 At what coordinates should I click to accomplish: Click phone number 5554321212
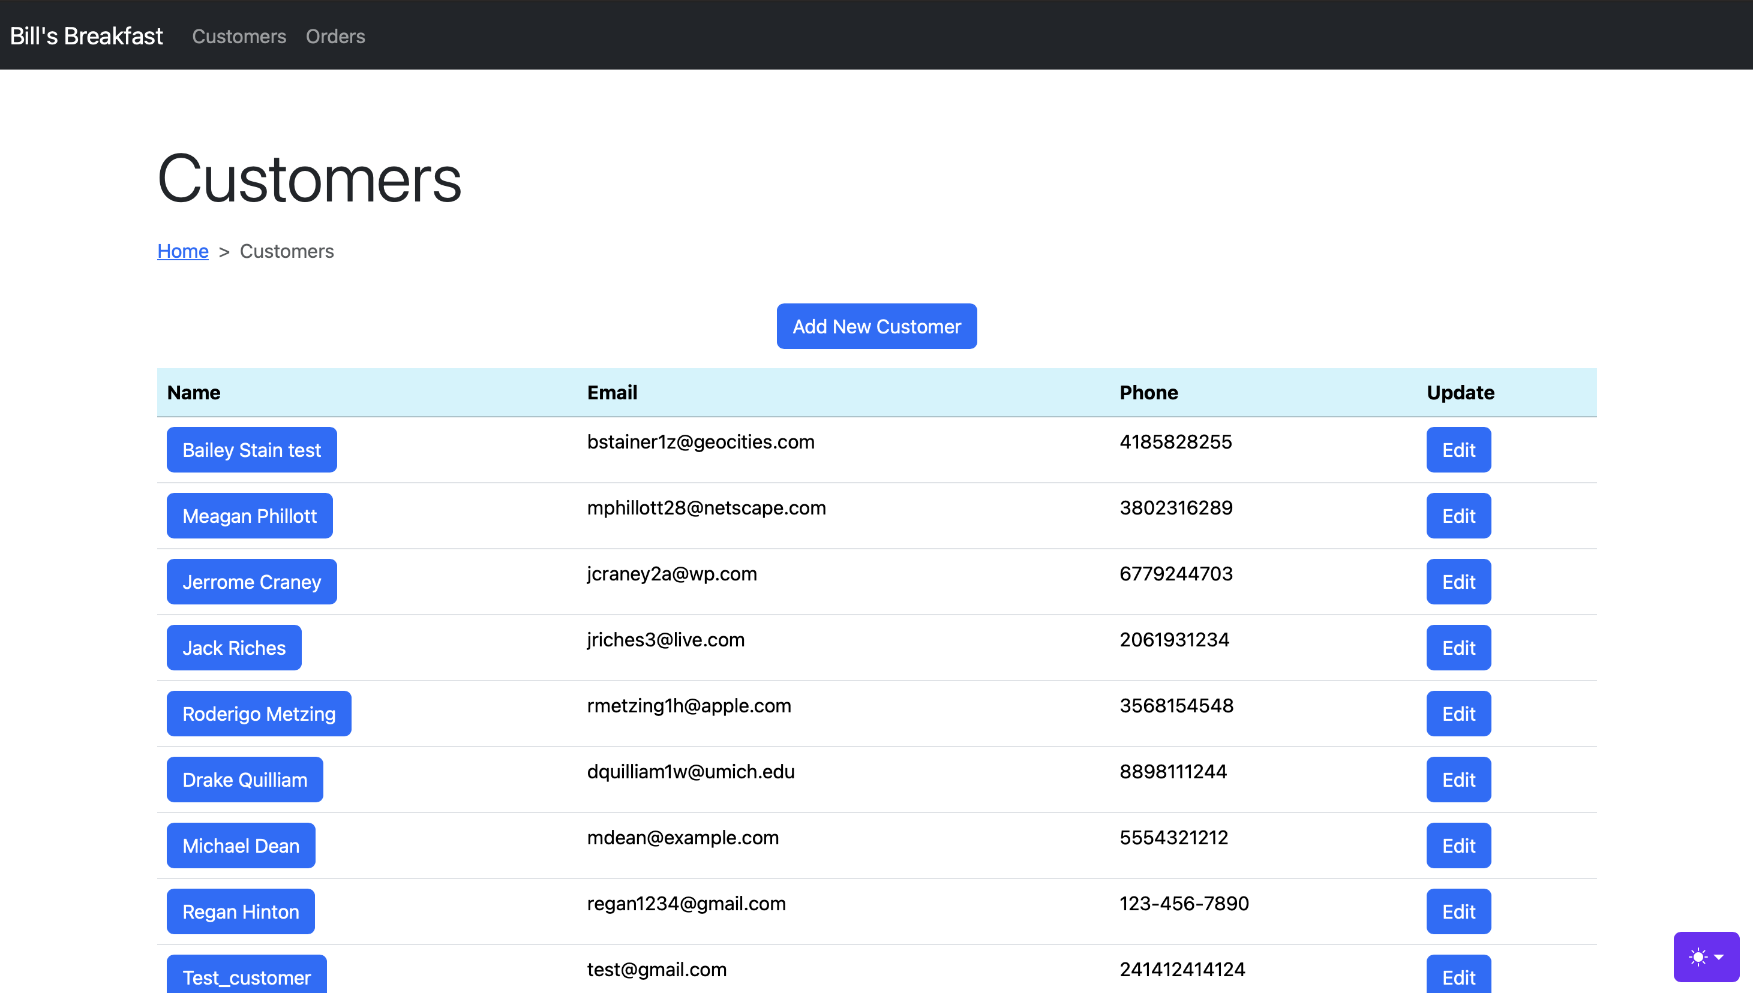click(x=1173, y=838)
